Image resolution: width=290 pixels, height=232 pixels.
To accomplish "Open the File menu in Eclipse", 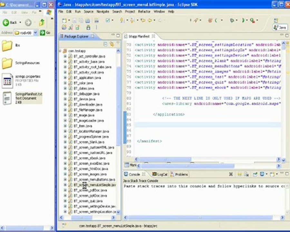I will tap(61, 12).
